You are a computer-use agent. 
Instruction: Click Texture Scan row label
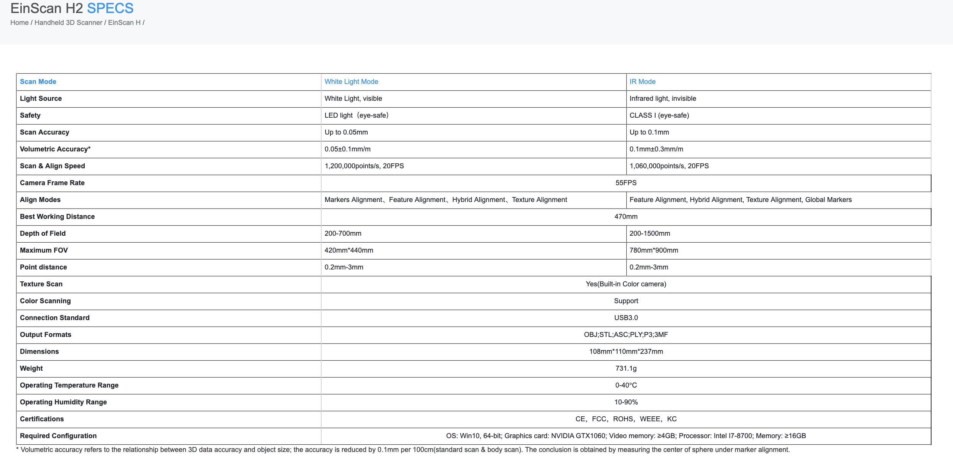41,284
